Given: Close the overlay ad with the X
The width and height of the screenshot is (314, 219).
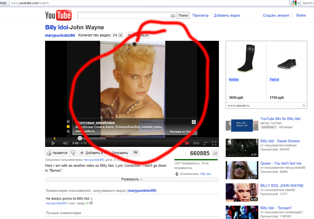Looking at the screenshot, I should coord(194,122).
